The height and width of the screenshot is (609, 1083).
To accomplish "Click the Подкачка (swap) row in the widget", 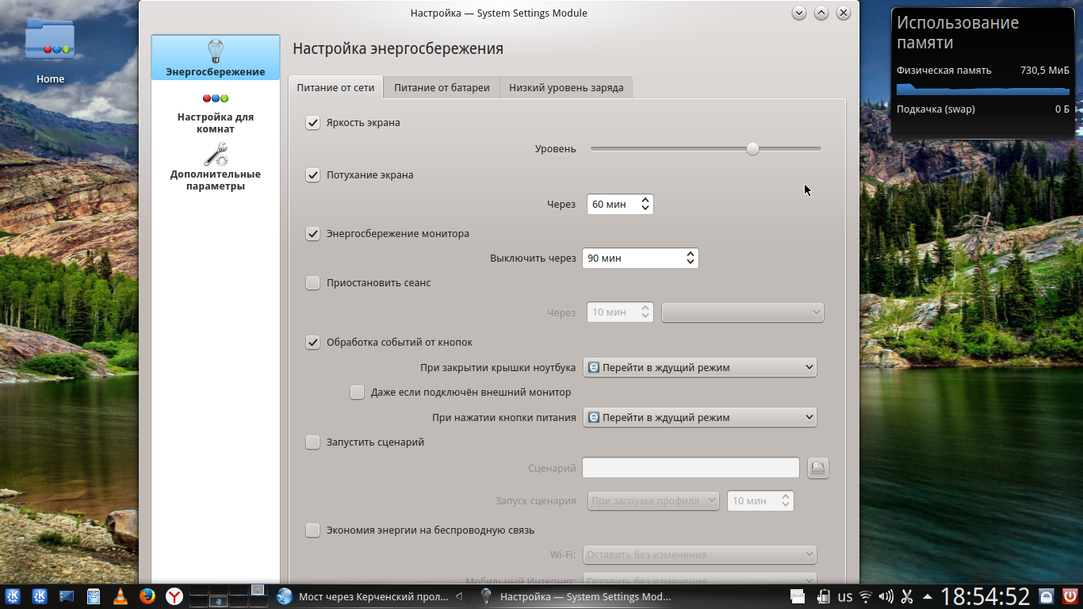I will tap(983, 109).
